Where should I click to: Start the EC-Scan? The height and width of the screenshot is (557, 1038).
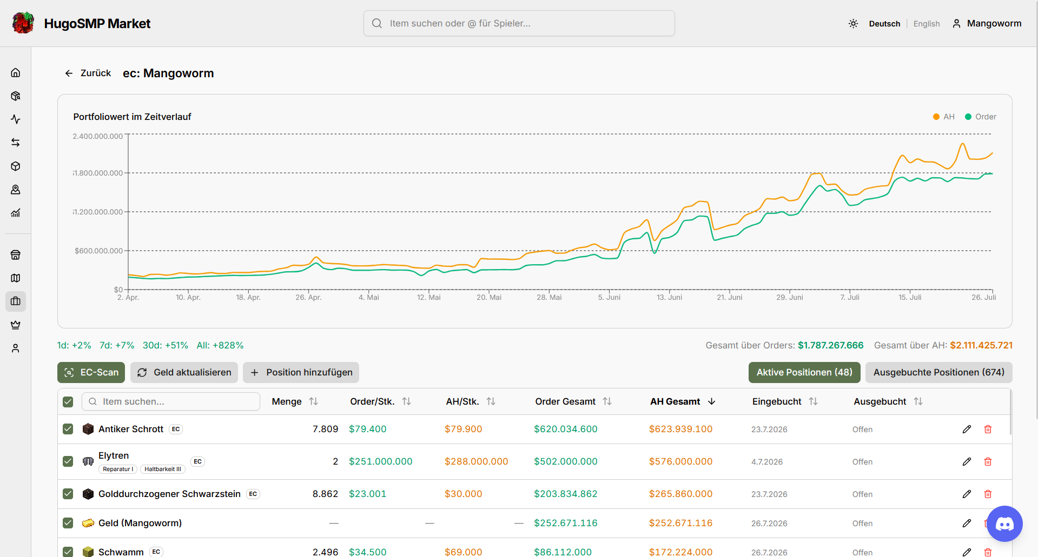tap(91, 373)
